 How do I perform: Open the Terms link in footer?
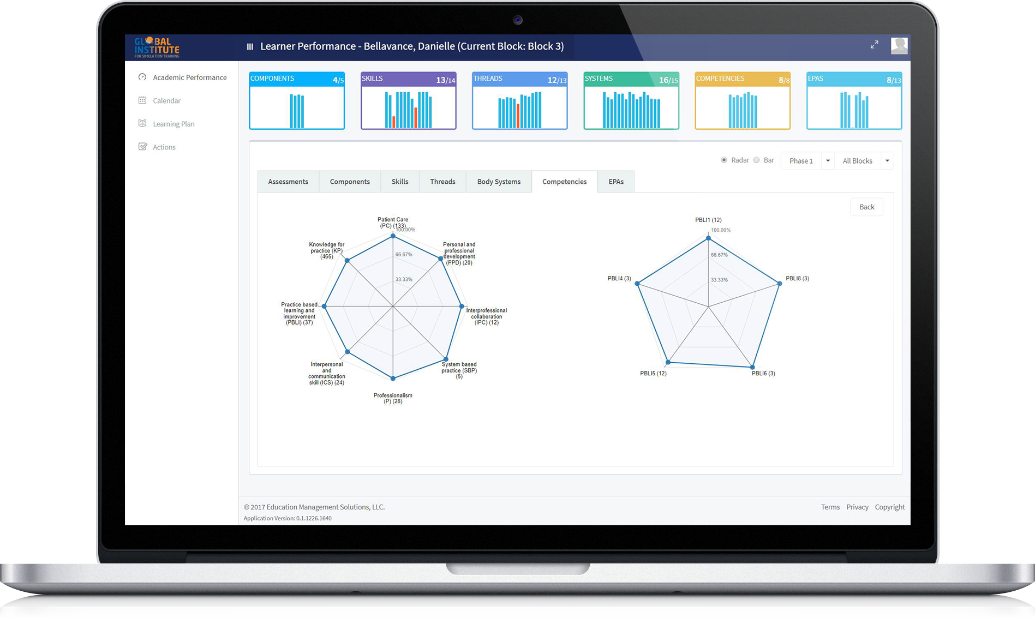(x=830, y=507)
